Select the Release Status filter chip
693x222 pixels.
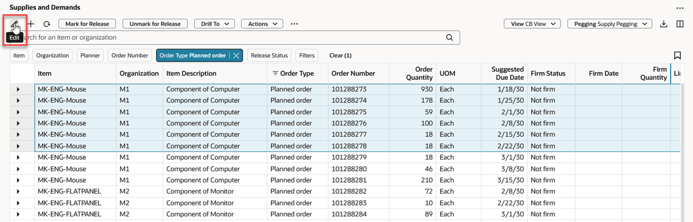click(269, 55)
